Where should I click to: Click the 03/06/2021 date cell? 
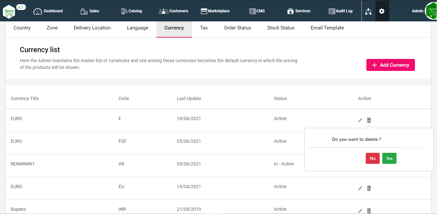(189, 164)
